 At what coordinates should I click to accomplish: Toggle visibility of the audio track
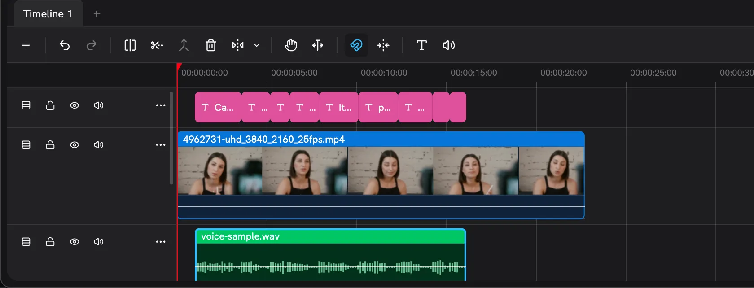[x=75, y=242]
